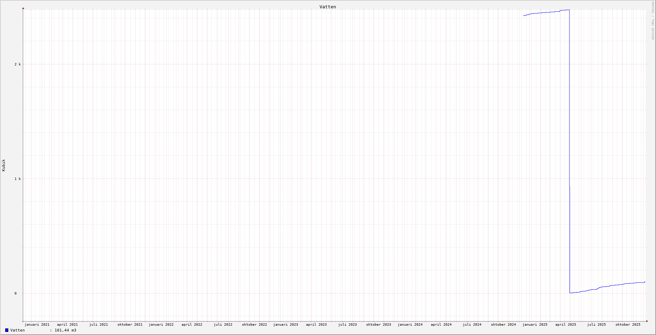Viewport: 656px width, 335px height.
Task: Click the oktober 2021 x-axis label
Action: click(130, 325)
